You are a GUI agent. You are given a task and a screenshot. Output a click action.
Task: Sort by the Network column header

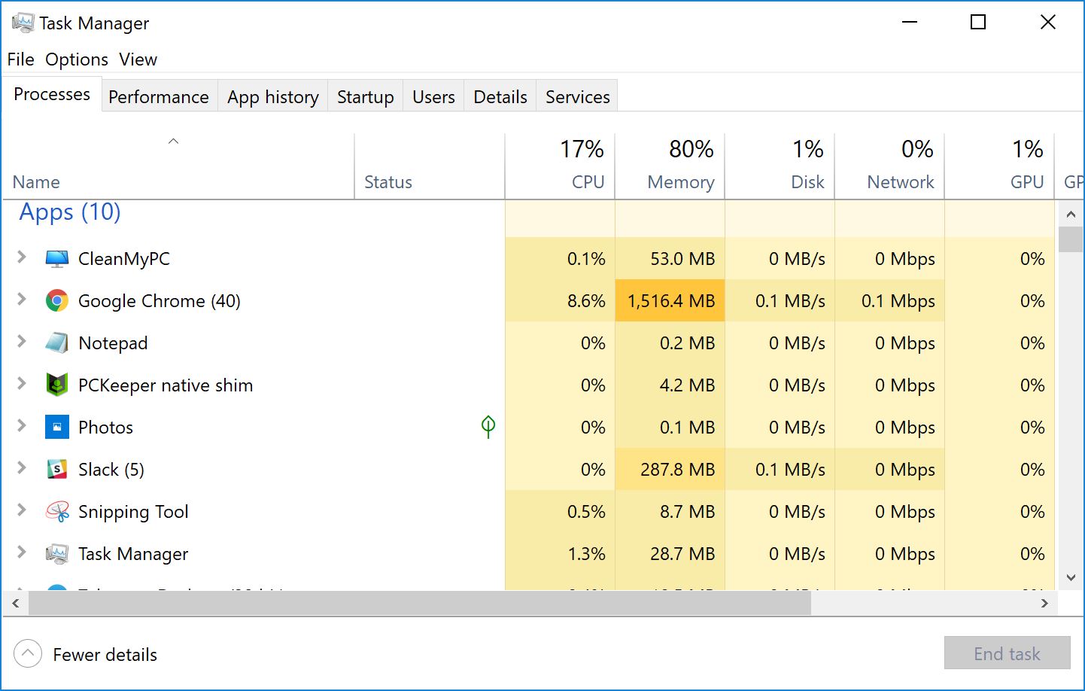890,166
